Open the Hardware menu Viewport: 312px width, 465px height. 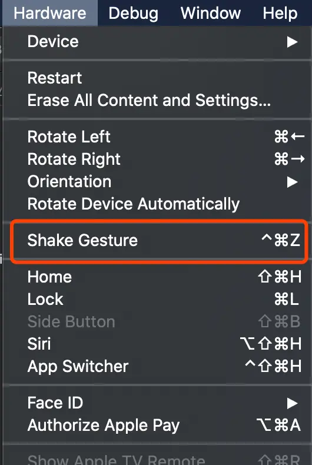coord(50,13)
